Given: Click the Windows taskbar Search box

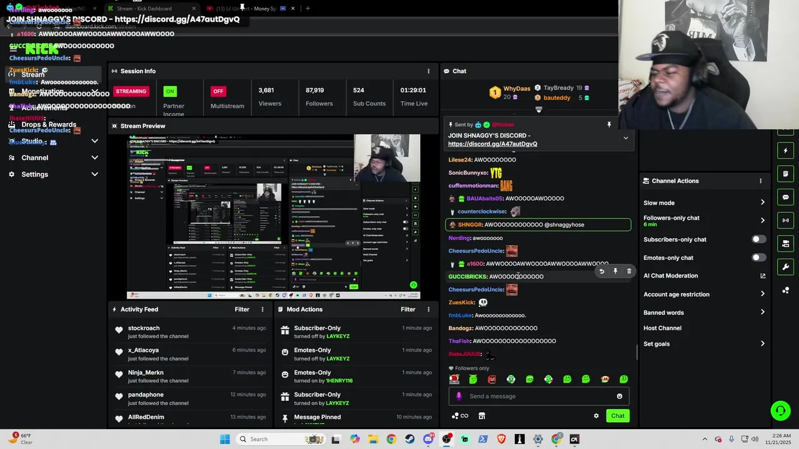Looking at the screenshot, I should tap(281, 439).
